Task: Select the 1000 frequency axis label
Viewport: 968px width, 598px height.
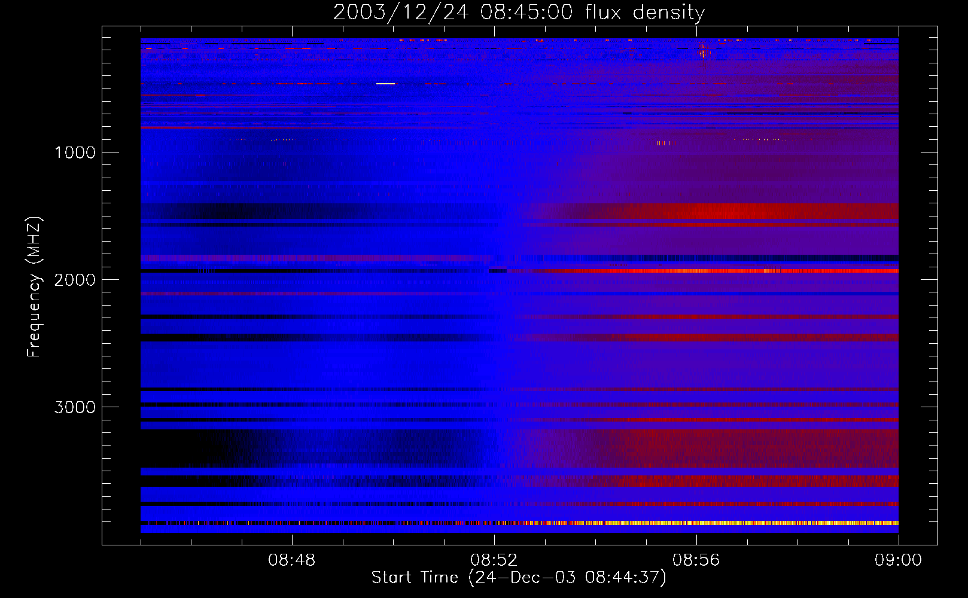Action: (75, 152)
